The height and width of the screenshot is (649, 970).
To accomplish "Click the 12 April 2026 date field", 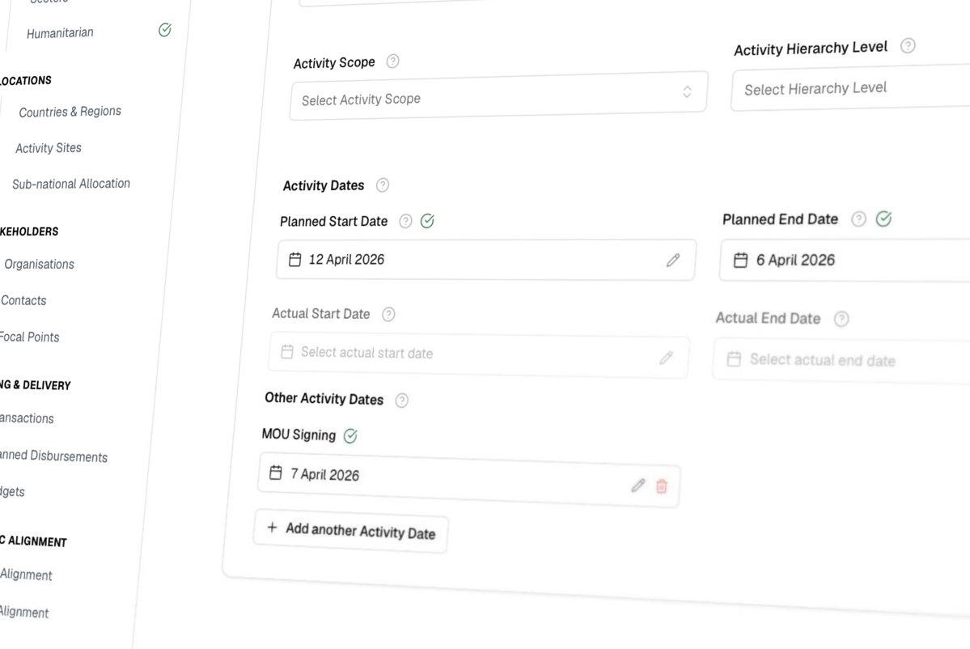I will pos(485,260).
